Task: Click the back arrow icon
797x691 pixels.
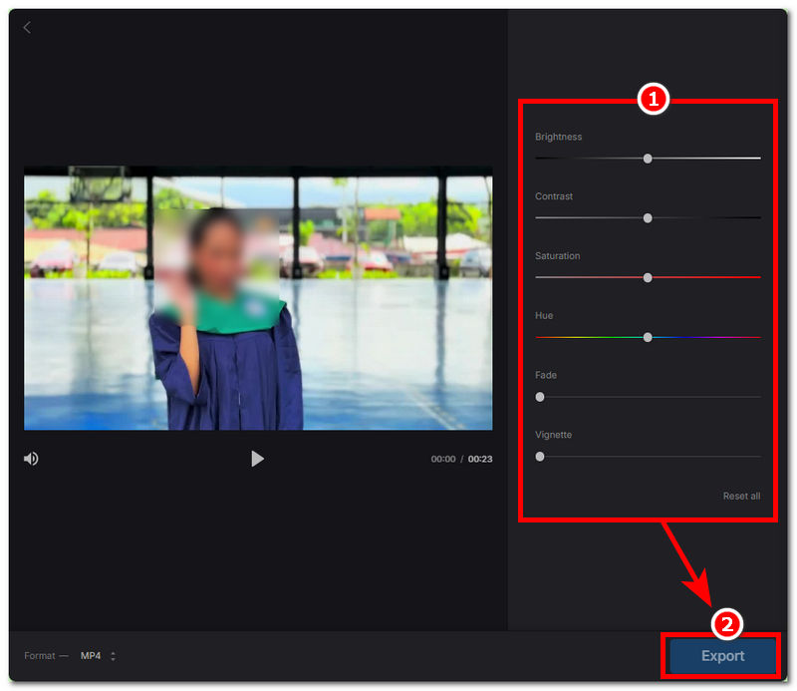Action: (x=27, y=28)
